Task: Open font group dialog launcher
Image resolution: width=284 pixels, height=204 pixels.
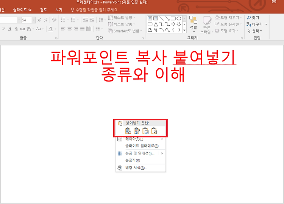Action: [x=56, y=38]
